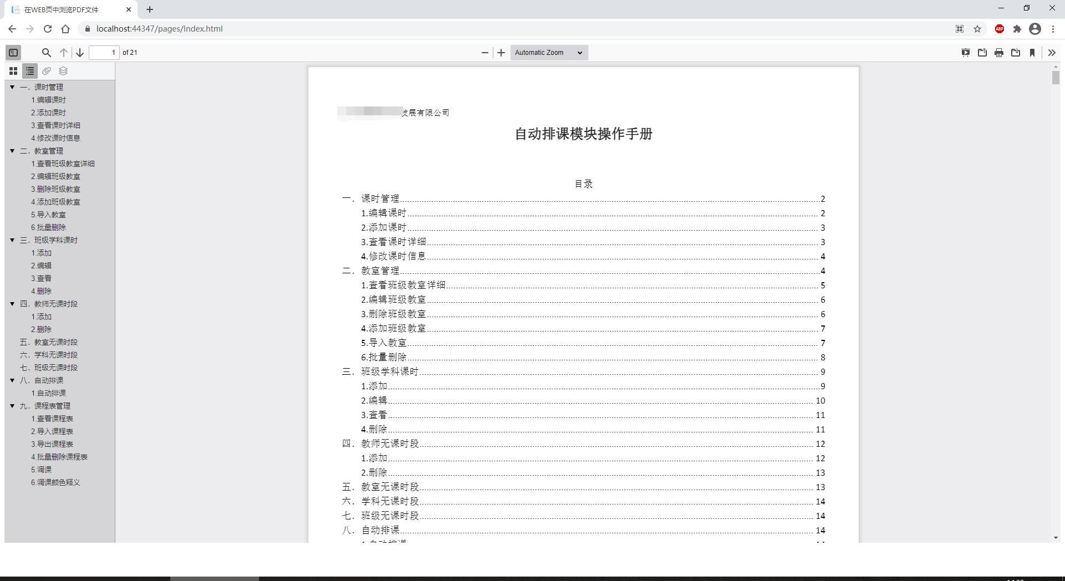Click the current view bookmark icon
This screenshot has height=581, width=1065.
tap(1032, 53)
